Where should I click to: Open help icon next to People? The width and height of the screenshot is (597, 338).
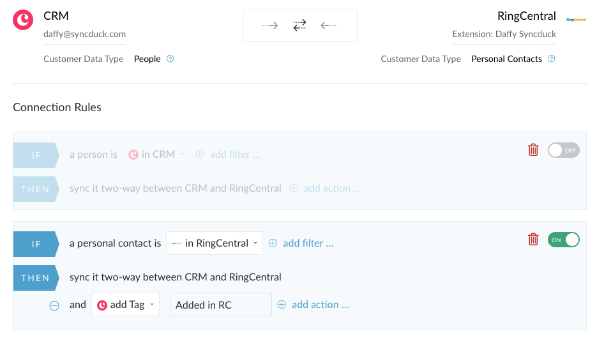coord(170,59)
